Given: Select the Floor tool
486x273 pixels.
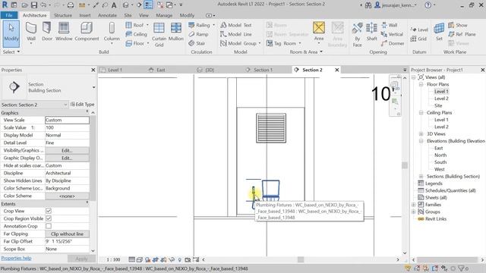Looking at the screenshot, I should (x=135, y=43).
